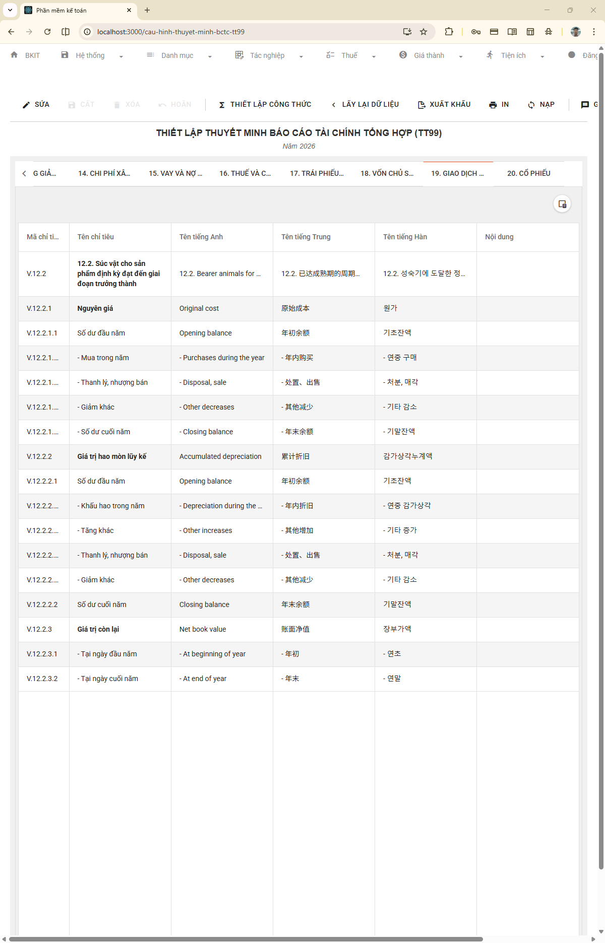Click the Danh mục list icon
This screenshot has width=605, height=943.
click(x=150, y=55)
